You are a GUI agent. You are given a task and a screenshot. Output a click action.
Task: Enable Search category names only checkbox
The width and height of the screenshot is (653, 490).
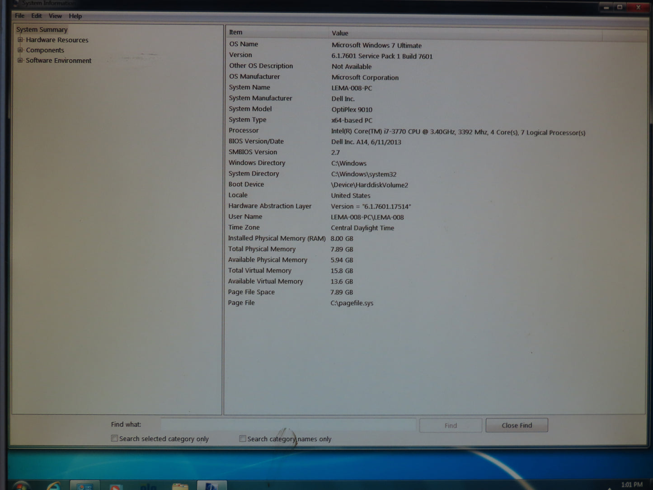[x=243, y=438]
